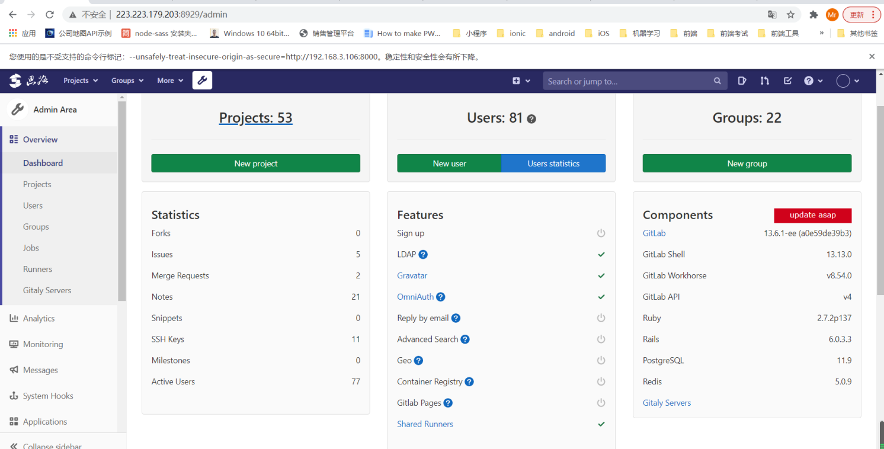
Task: Click the Sign up power status icon
Action: click(601, 233)
